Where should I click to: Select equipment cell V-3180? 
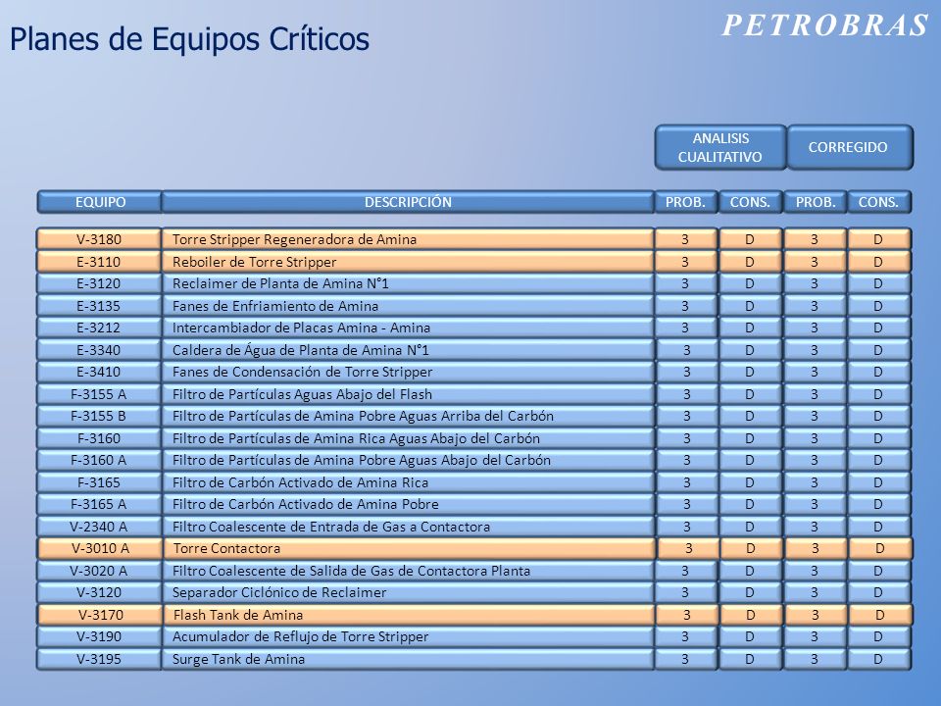click(x=99, y=239)
